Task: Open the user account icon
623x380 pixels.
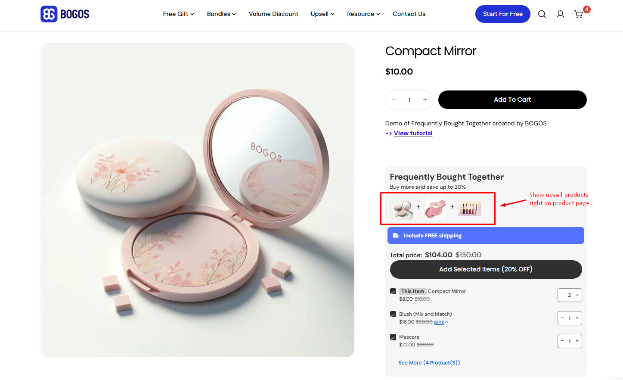Action: click(560, 14)
